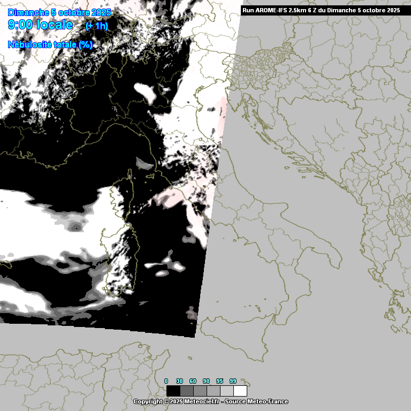Select the 60% cloud cover legend swatch
Viewport: 411px width, 411px height.
(x=200, y=391)
